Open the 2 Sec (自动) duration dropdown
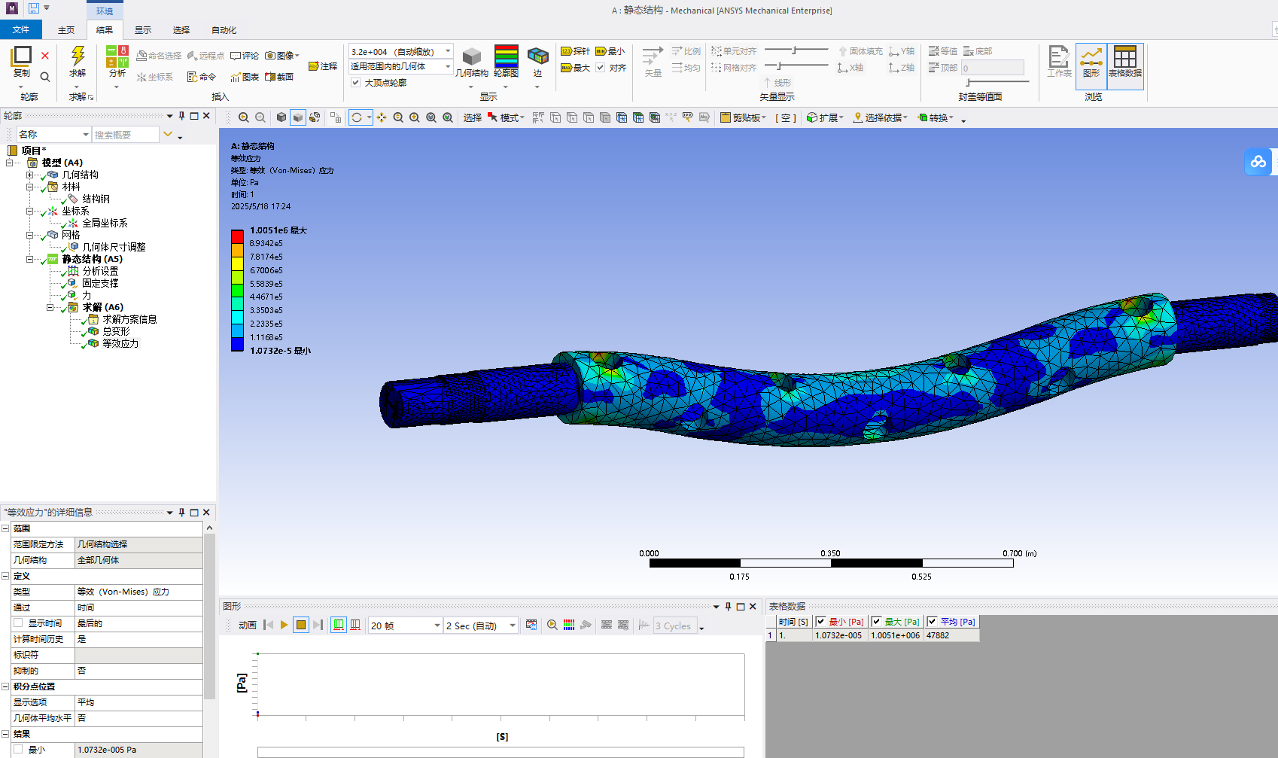 [481, 626]
